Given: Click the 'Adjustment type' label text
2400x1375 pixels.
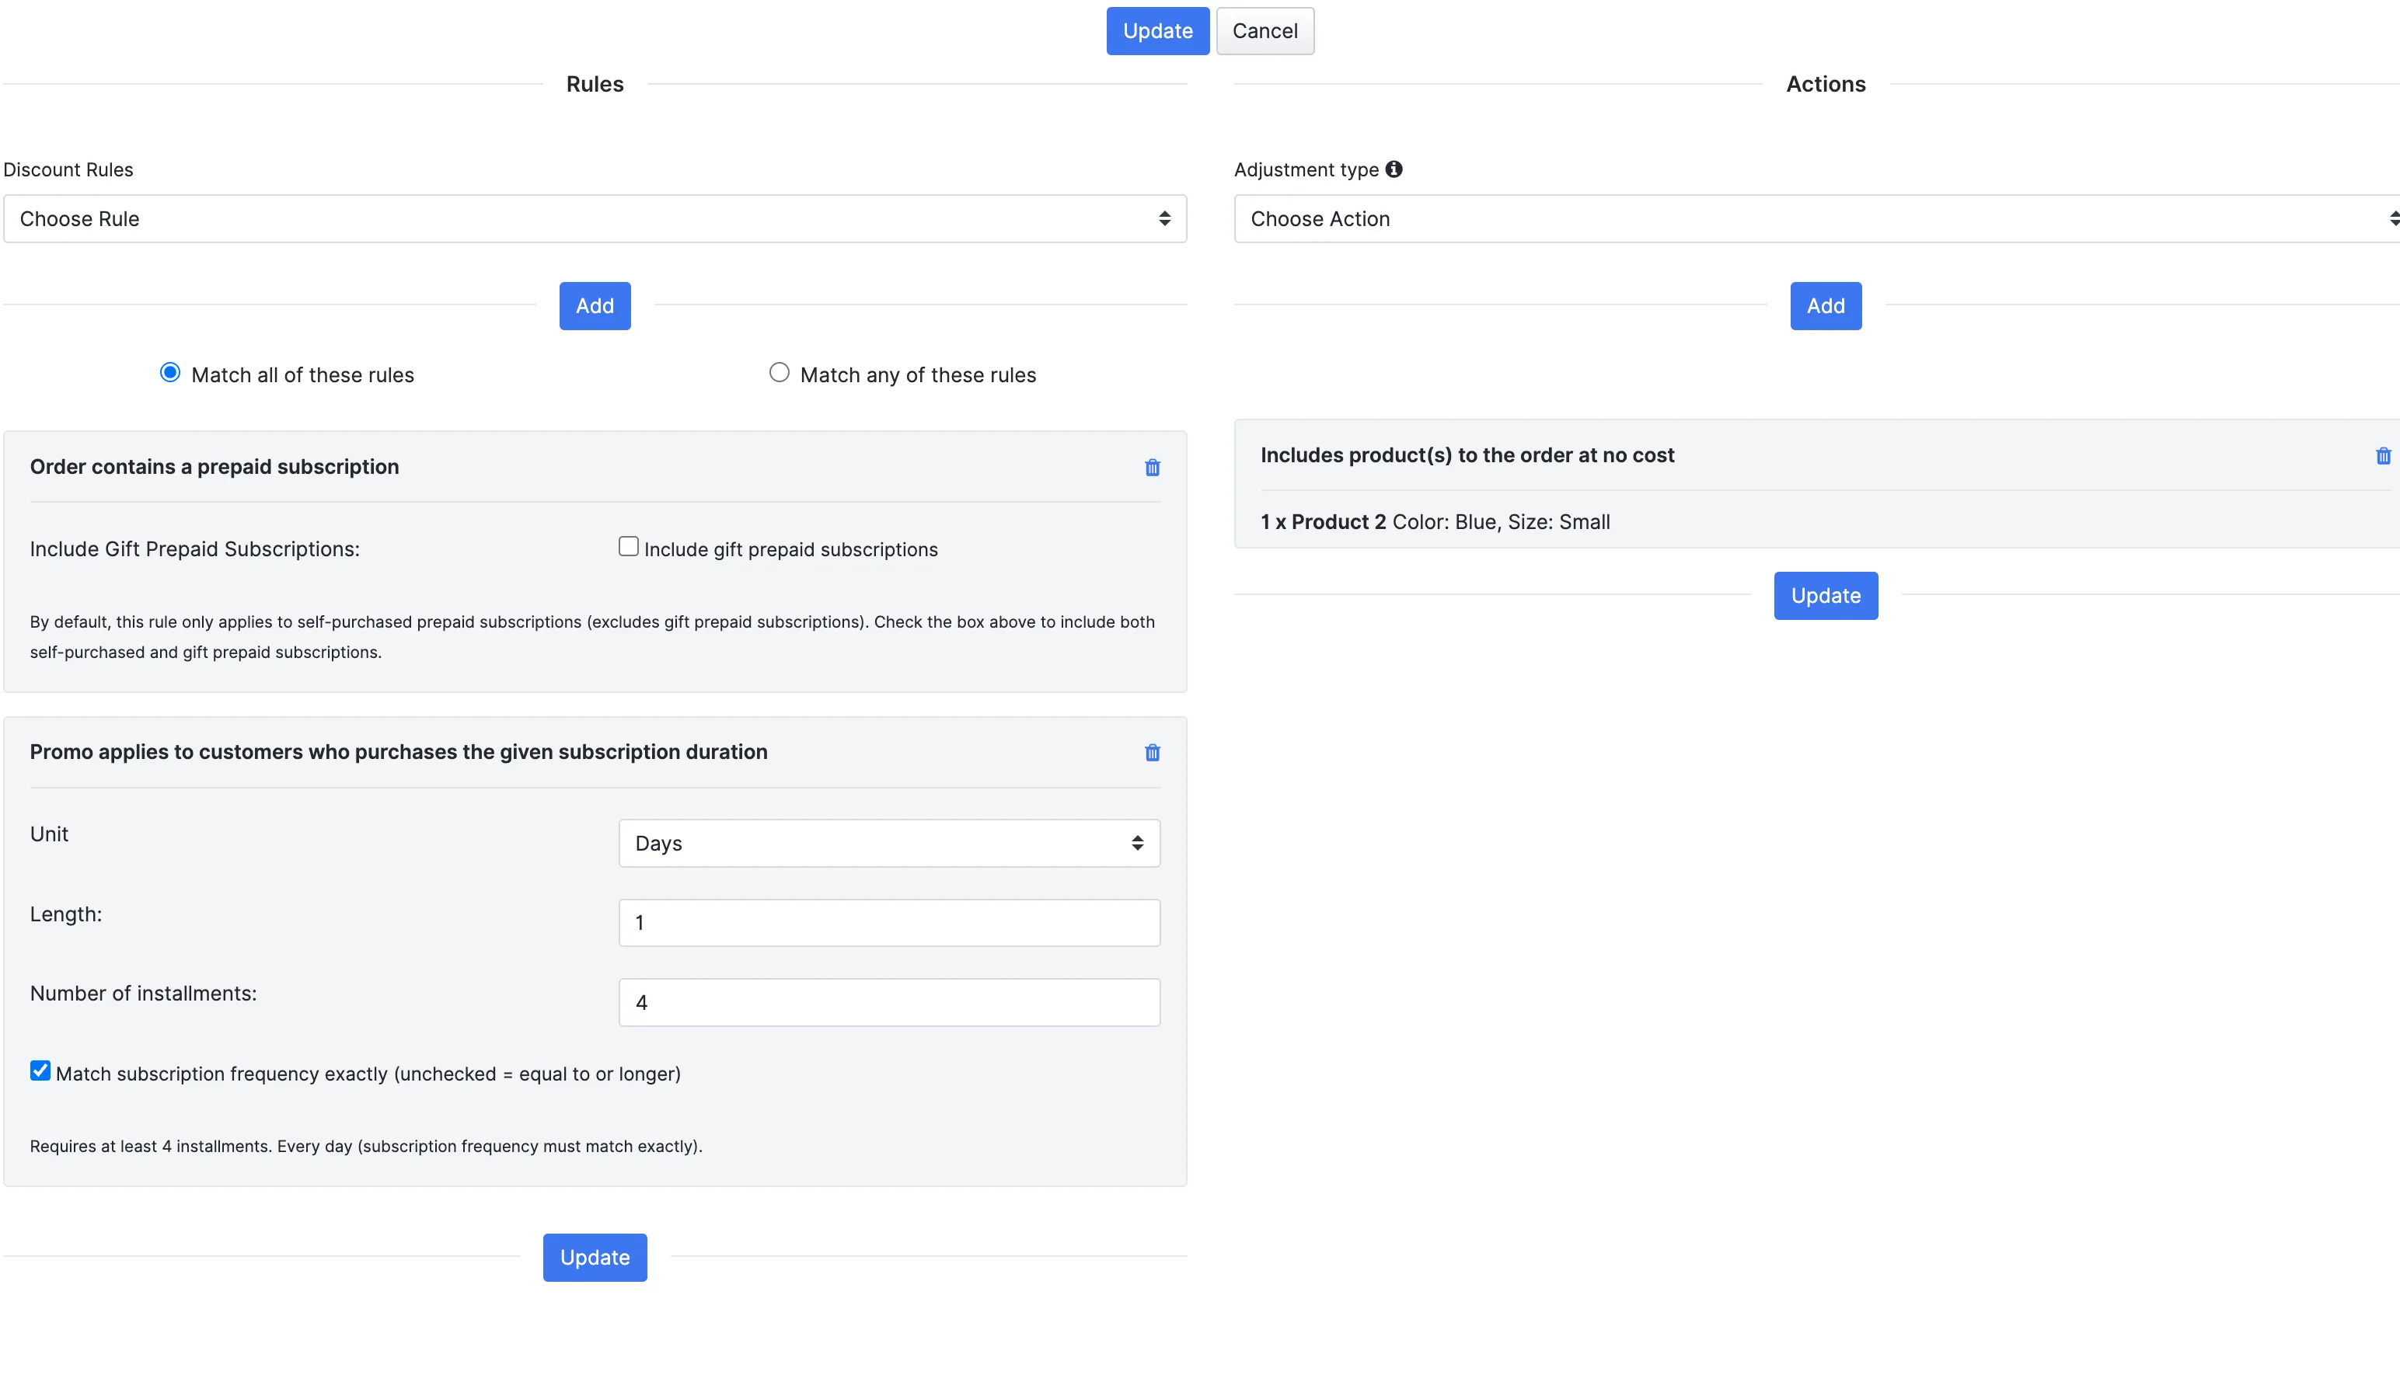Looking at the screenshot, I should [1306, 170].
